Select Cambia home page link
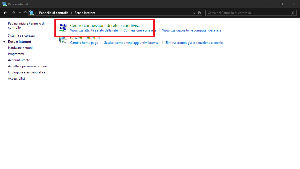The height and width of the screenshot is (169, 300). [84, 43]
